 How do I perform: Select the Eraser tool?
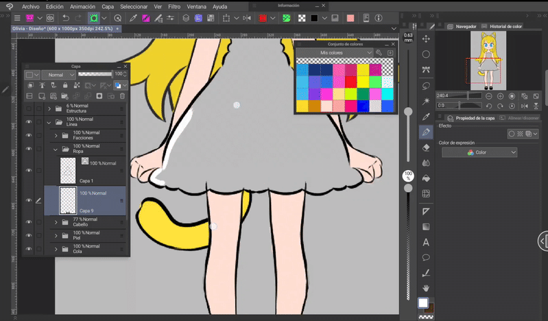click(x=426, y=147)
